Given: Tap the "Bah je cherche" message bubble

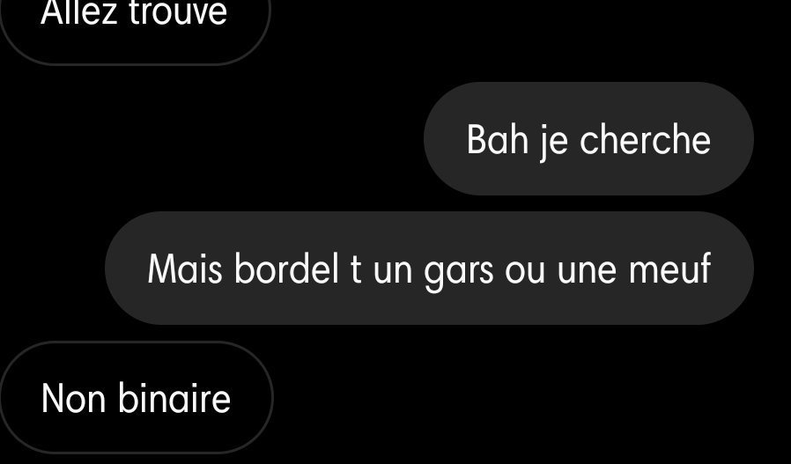Looking at the screenshot, I should coord(588,139).
